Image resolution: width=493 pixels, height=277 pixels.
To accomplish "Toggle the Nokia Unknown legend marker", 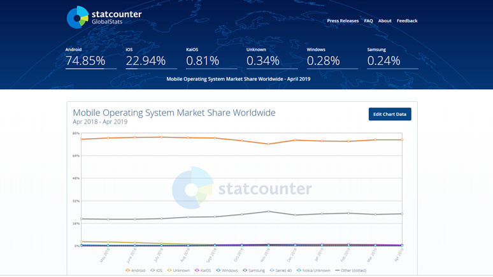I will (x=313, y=270).
